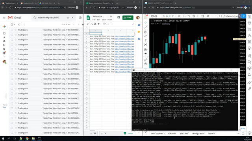Switch to Text Notes tab in TradingView
Image resolution: width=252 pixels, height=141 pixels.
pyautogui.click(x=172, y=134)
